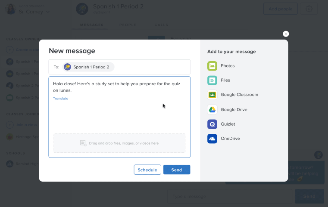Choose the OneDrive cloud icon
This screenshot has width=328, height=207.
[212, 139]
